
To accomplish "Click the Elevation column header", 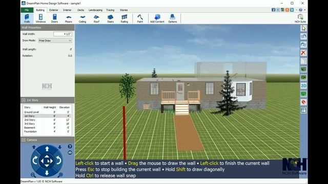I will click(65, 107).
